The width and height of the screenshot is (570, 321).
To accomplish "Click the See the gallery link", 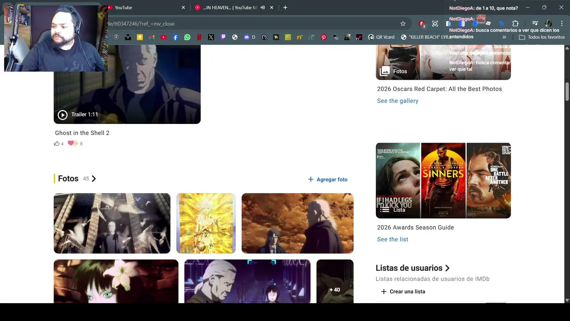I will (x=398, y=101).
